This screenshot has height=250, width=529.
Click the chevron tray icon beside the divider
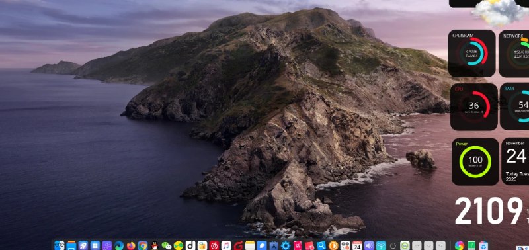click(x=440, y=245)
